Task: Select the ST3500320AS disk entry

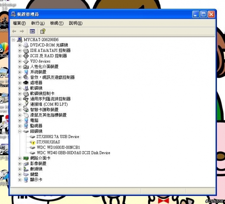Action: click(48, 142)
